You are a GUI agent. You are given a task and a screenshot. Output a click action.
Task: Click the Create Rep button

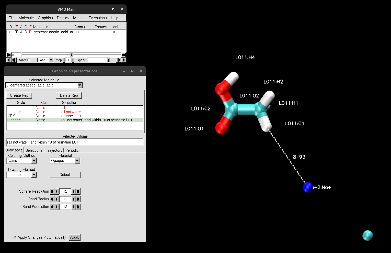pyautogui.click(x=19, y=95)
